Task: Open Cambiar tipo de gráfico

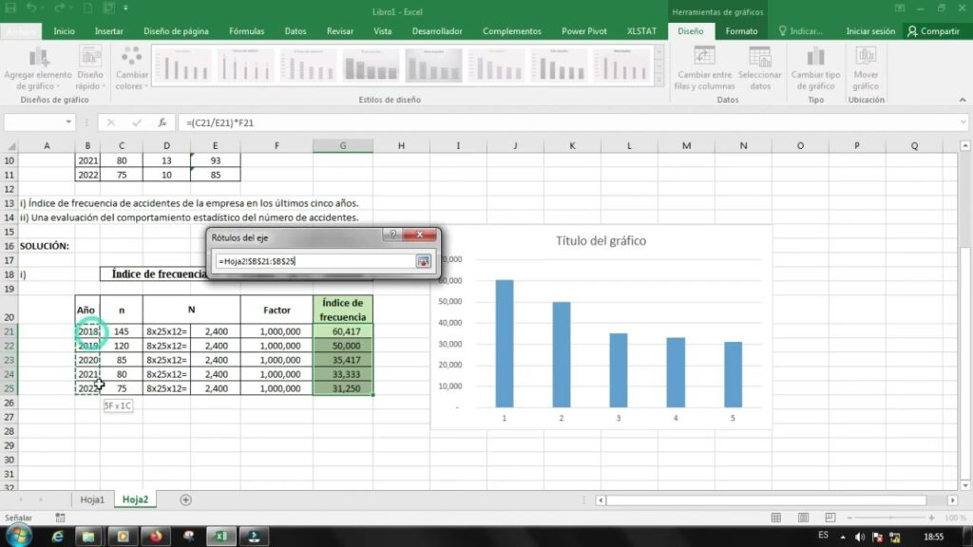Action: pos(815,67)
